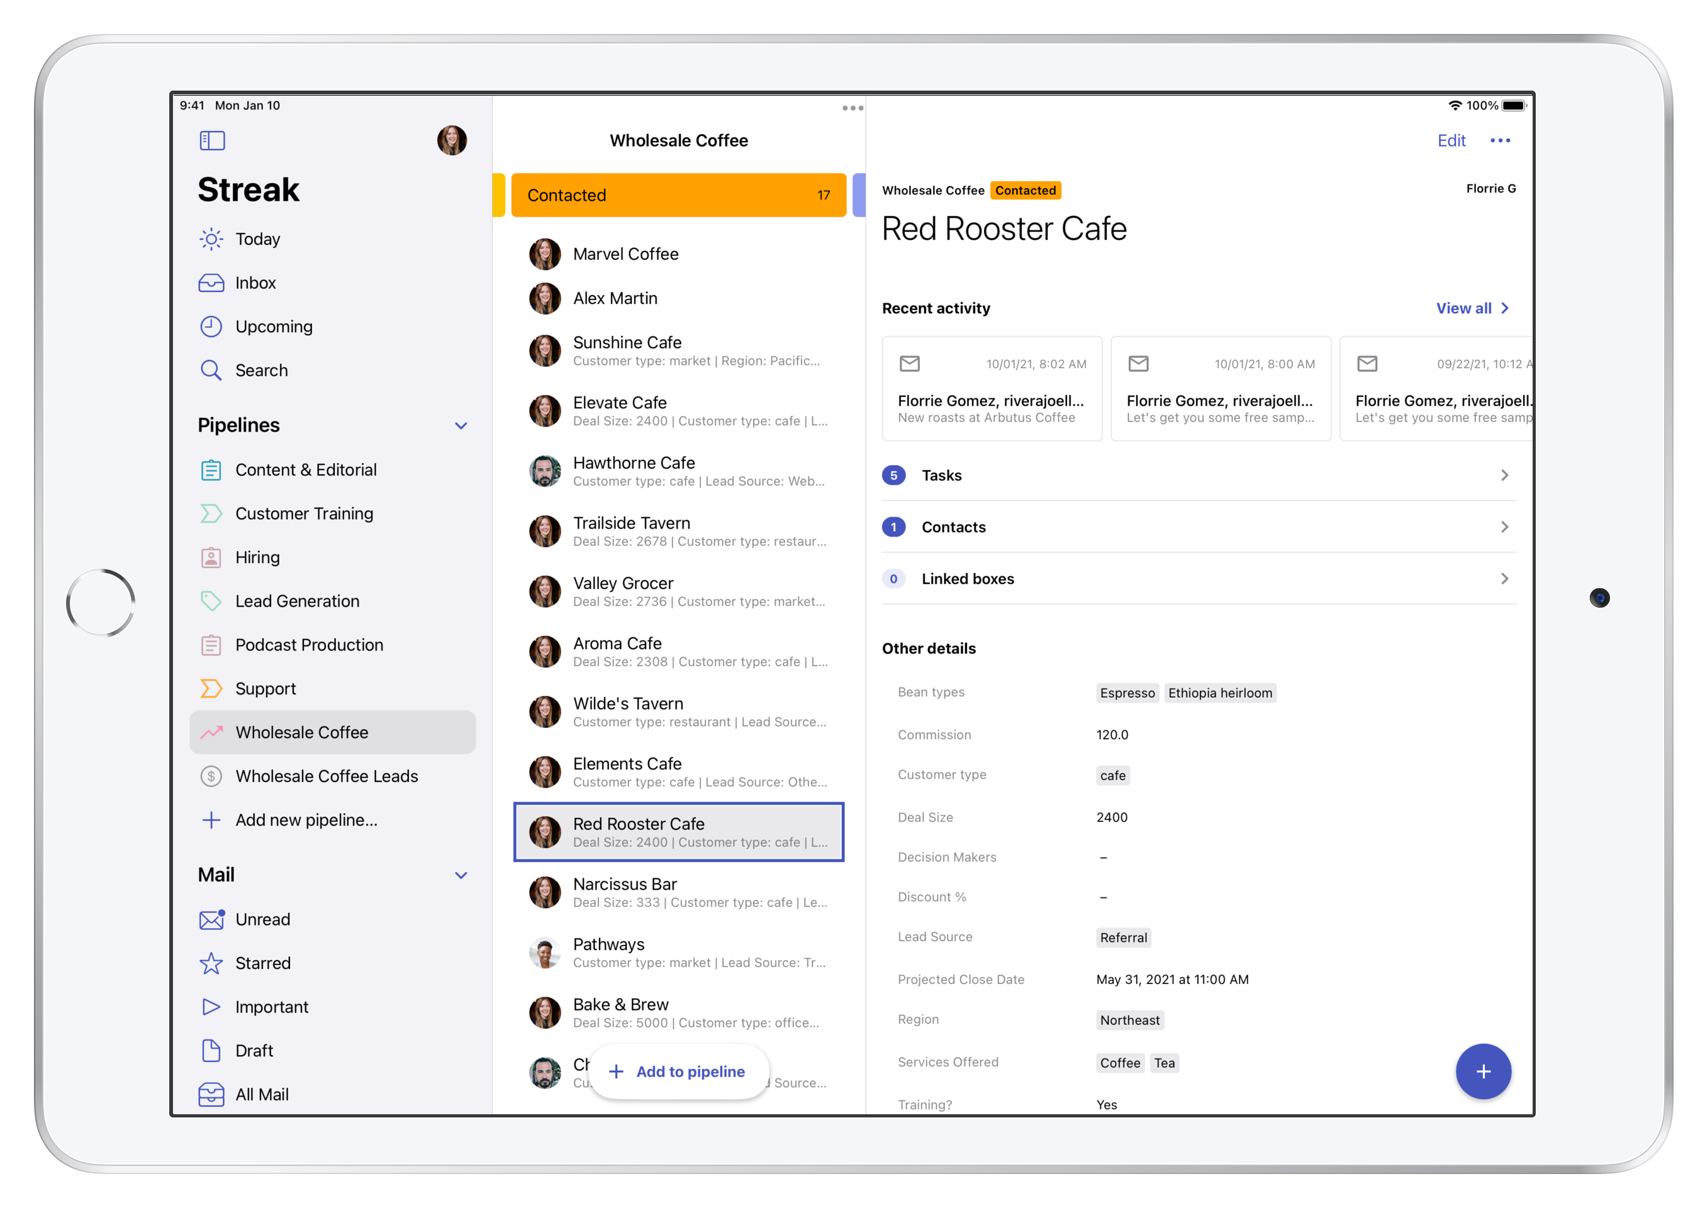
Task: Select the Wholesale Coffee pipeline in the sidebar
Action: click(333, 733)
